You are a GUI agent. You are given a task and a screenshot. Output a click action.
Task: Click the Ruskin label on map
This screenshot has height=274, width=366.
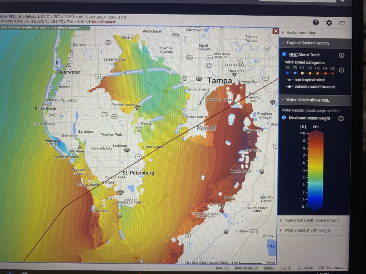tap(230, 198)
